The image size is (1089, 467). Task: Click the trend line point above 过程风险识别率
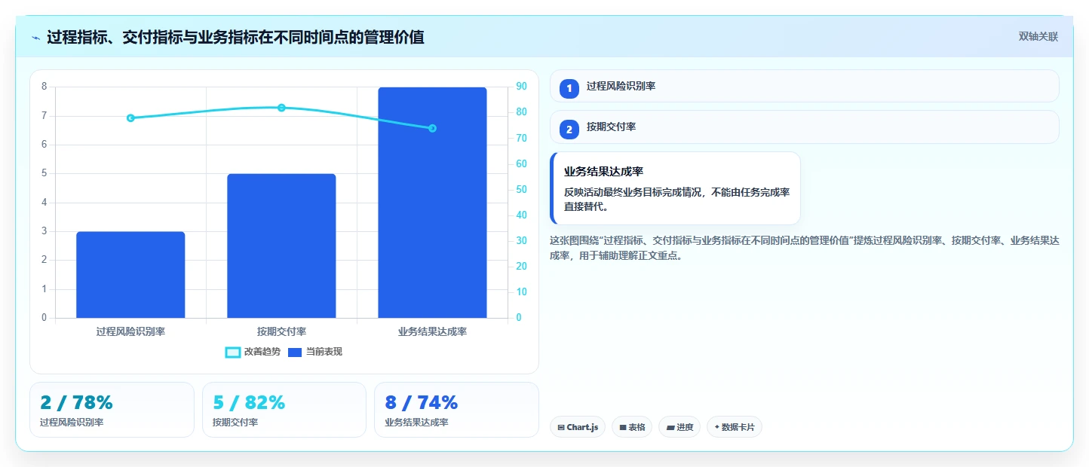130,118
